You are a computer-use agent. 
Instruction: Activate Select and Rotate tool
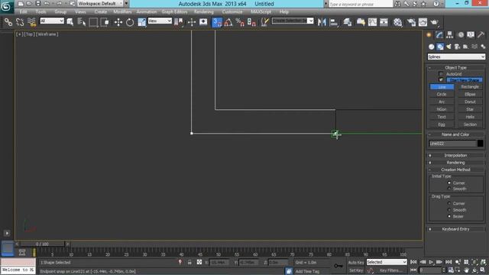(130, 22)
